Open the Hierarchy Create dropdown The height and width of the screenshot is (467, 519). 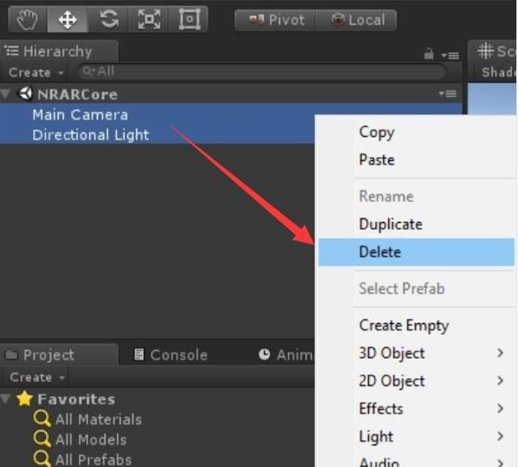36,73
